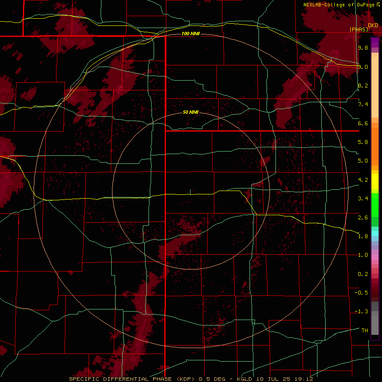382x382 pixels.
Task: Click the 100 NMI range ring label
Action: click(191, 34)
